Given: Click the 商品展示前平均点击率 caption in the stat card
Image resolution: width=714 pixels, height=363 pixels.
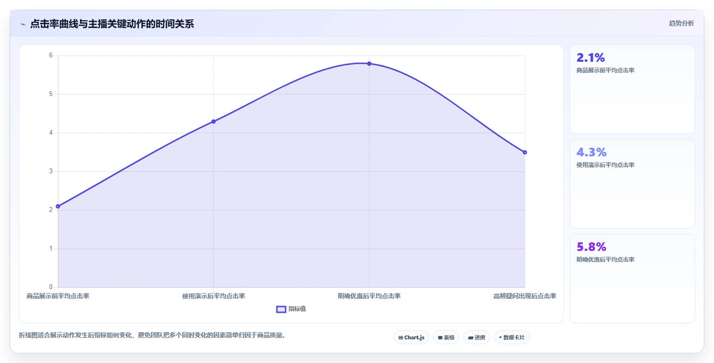Looking at the screenshot, I should click(x=605, y=70).
